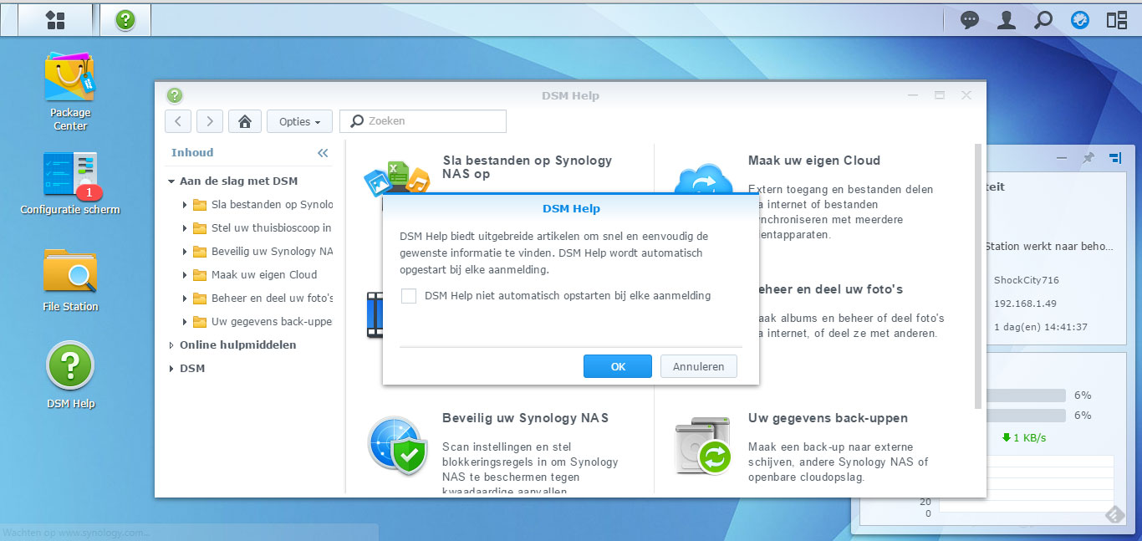
Task: Enable DSM Help niet automatisch opstarten checkbox
Action: pos(409,296)
